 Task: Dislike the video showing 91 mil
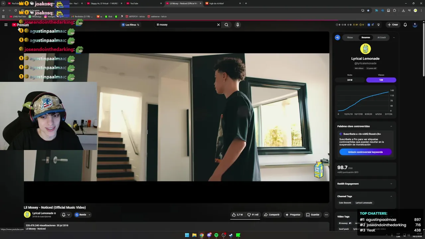tap(253, 215)
